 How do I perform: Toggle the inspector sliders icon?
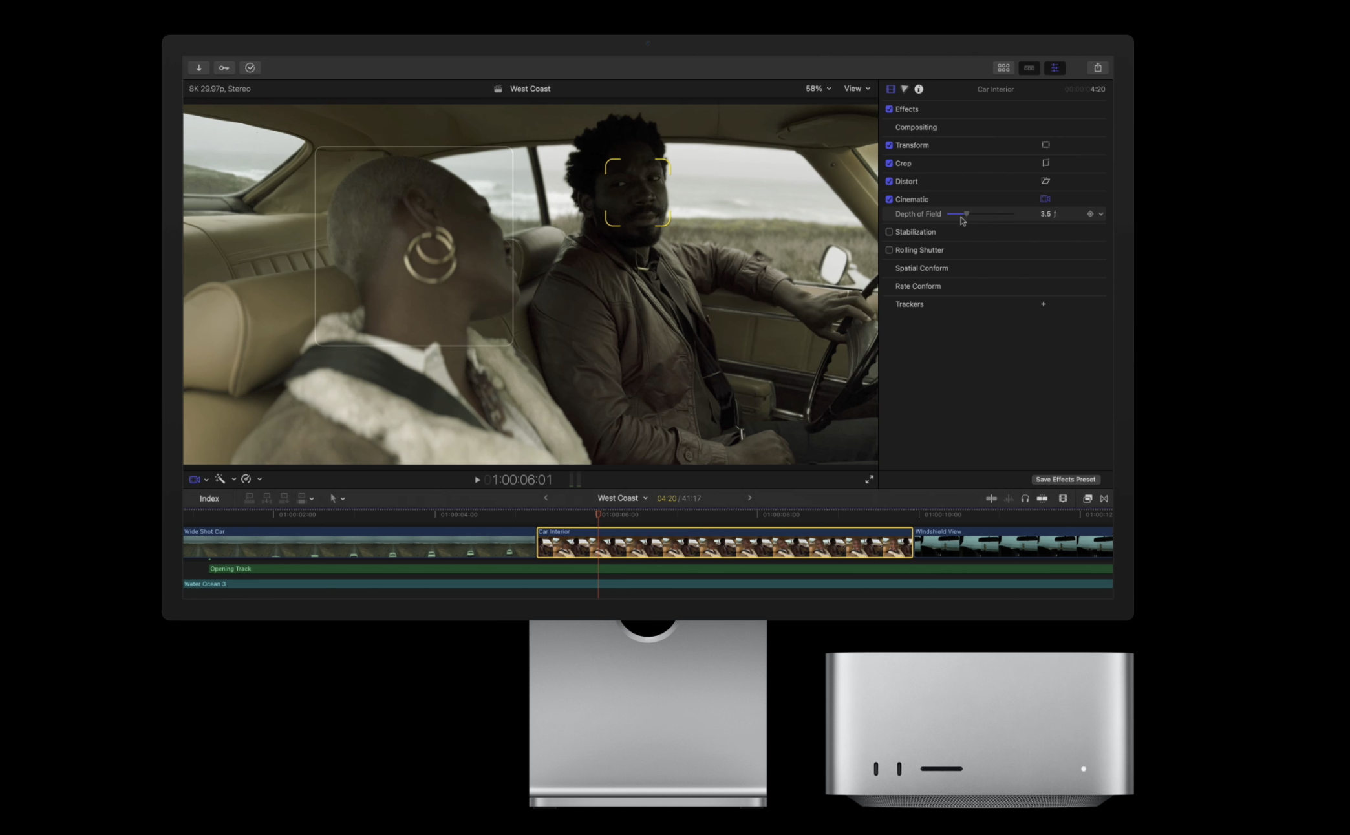click(x=1055, y=68)
